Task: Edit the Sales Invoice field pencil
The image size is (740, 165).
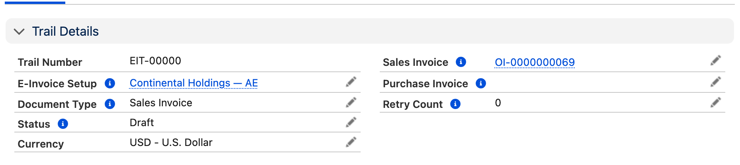Action: click(716, 61)
